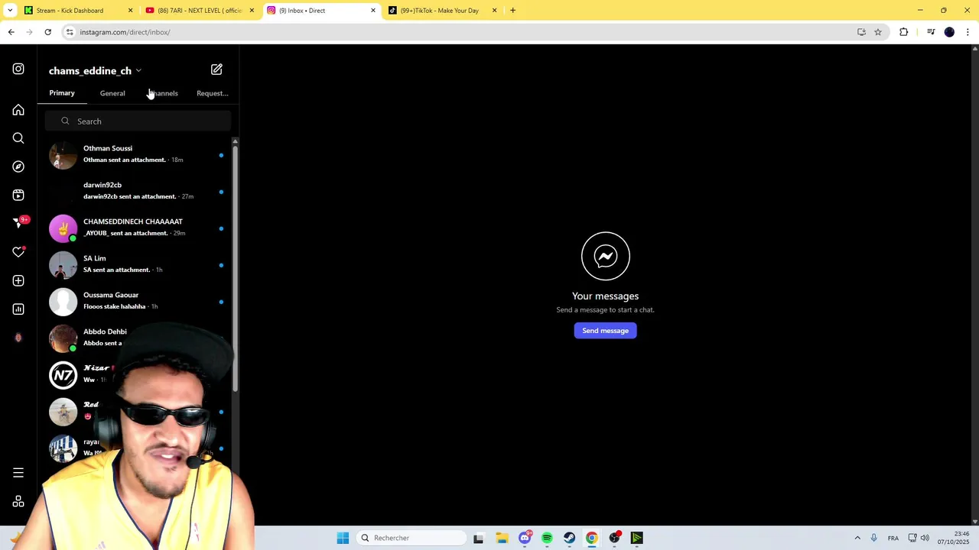Switch to the TikTok - Make Your Day tab
The height and width of the screenshot is (550, 979).
[441, 11]
